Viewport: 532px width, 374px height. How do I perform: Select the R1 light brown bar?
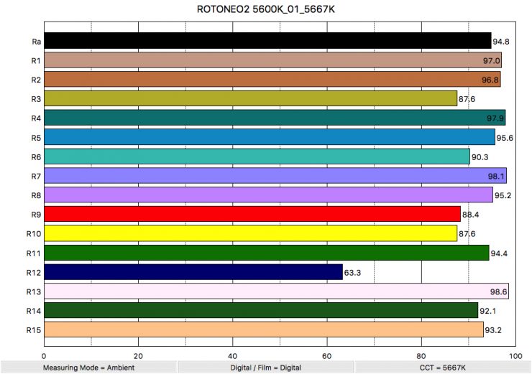[x=272, y=60]
